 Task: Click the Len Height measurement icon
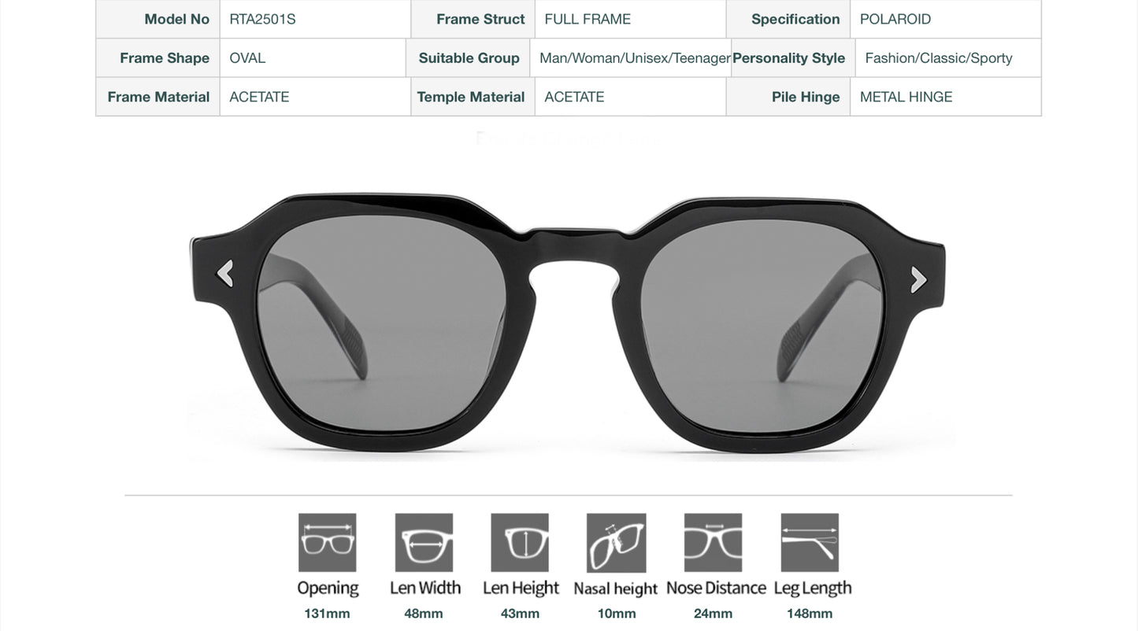(x=520, y=543)
